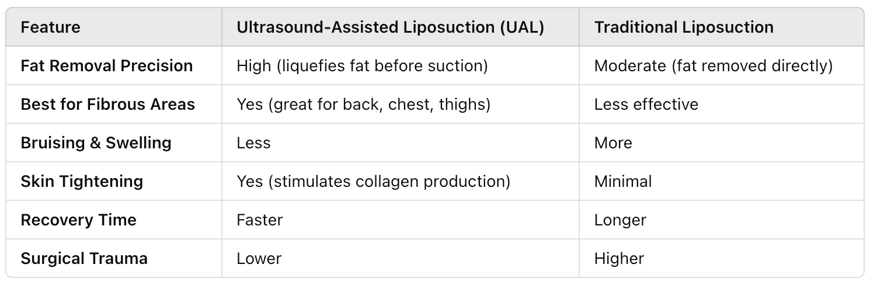Select the 'Longer' recovery time cell
The width and height of the screenshot is (870, 285).
tap(620, 220)
